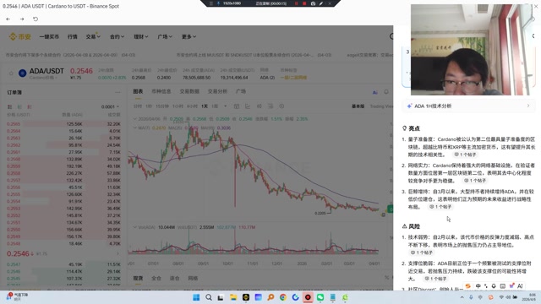Image resolution: width=541 pixels, height=304 pixels.
Task: Switch to the 现货 order tab
Action: pos(138,278)
